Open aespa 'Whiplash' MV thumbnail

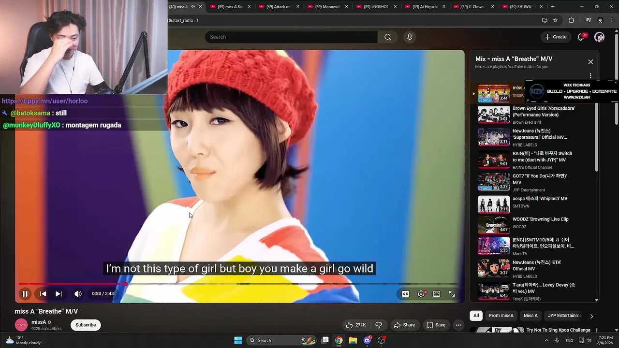point(494,204)
